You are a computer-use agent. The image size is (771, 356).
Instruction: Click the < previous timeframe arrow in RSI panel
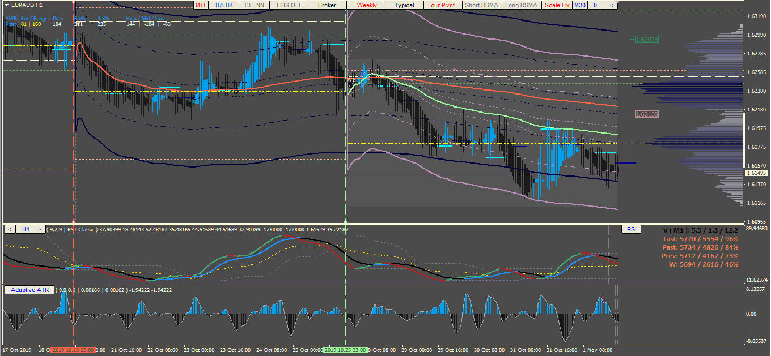tap(10, 229)
